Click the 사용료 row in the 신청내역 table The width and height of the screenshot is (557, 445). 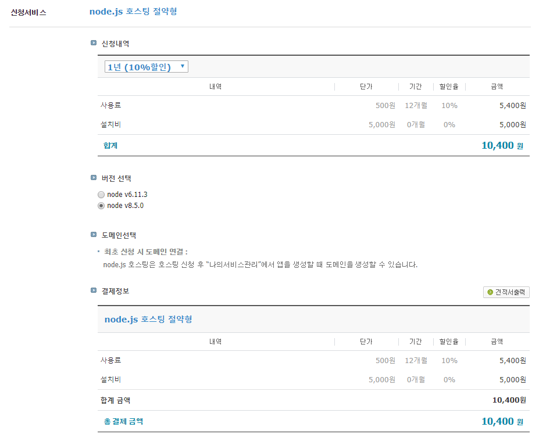(110, 105)
